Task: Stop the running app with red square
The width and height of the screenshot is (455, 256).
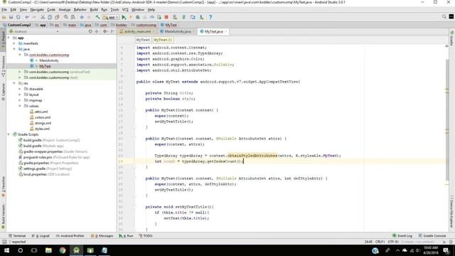Action: (x=166, y=17)
